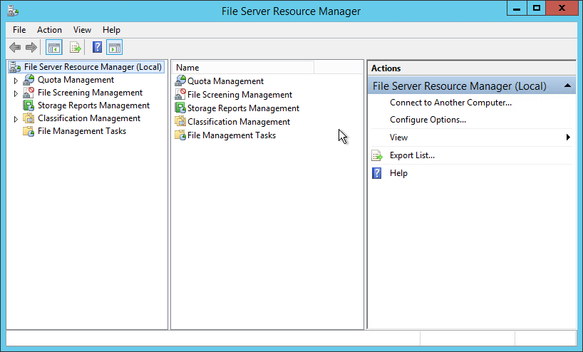Expand Quota Management tree node
The width and height of the screenshot is (583, 352).
coord(16,81)
